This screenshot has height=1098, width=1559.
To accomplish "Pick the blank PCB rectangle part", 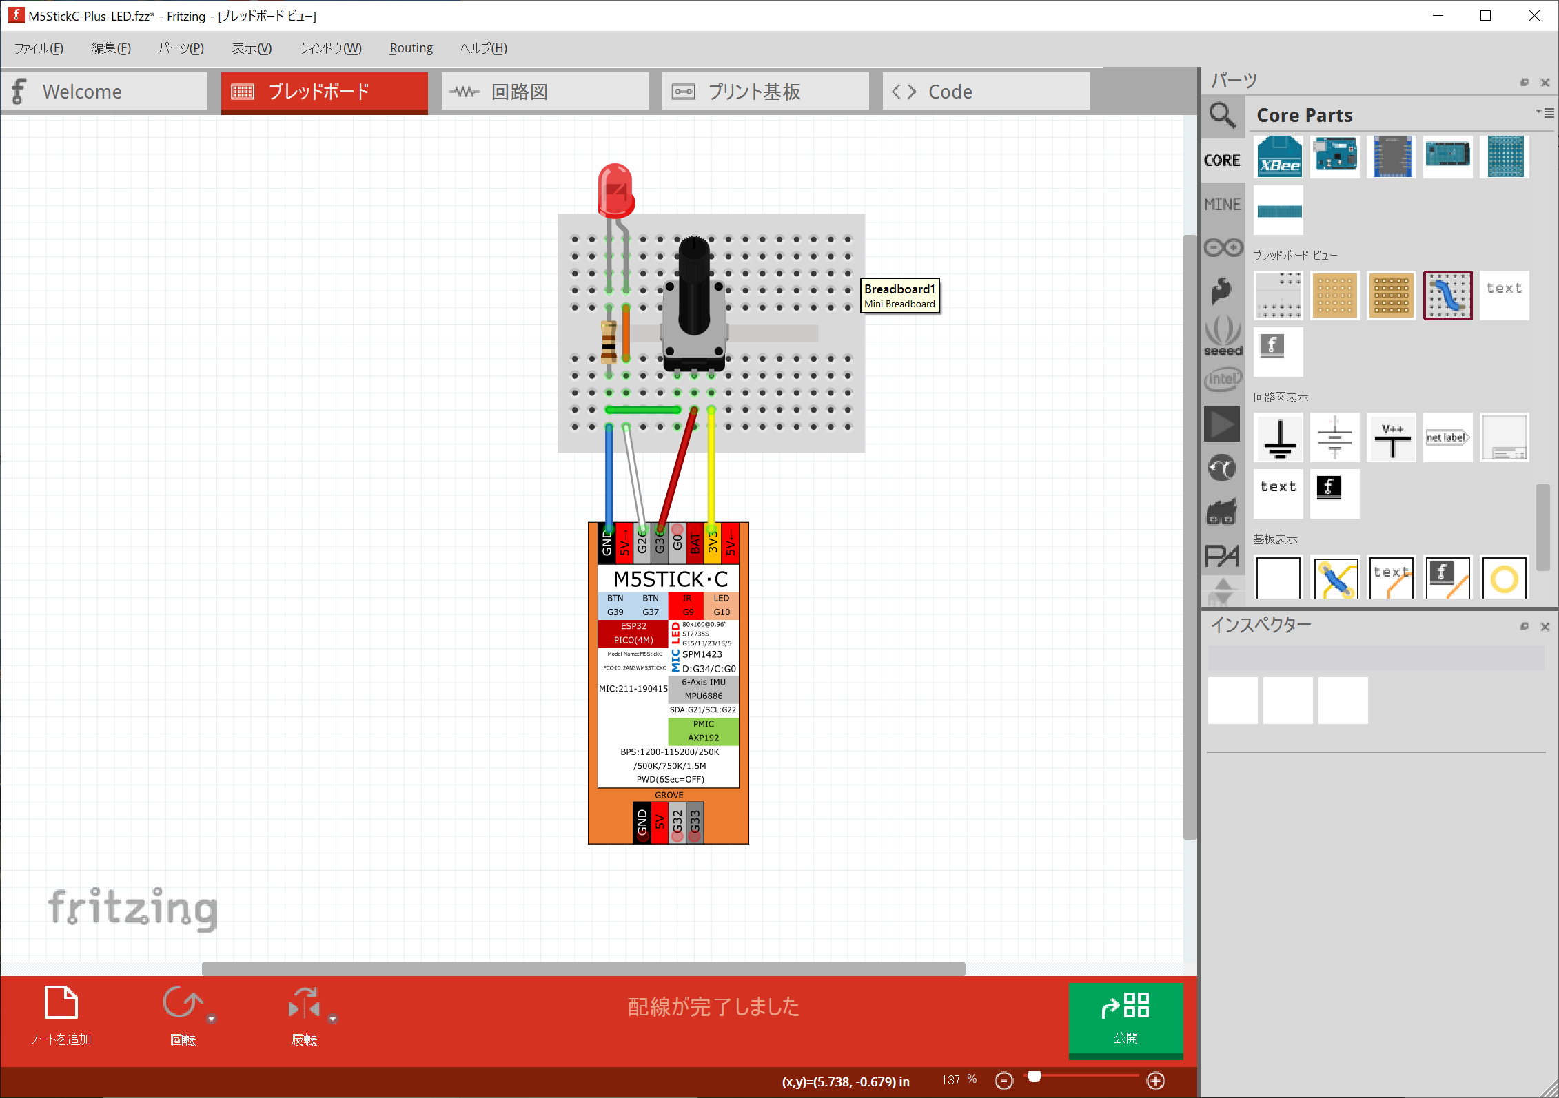I will (1278, 577).
